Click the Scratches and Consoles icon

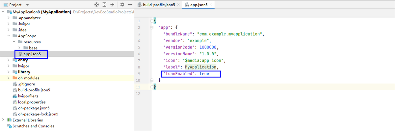(x=10, y=126)
